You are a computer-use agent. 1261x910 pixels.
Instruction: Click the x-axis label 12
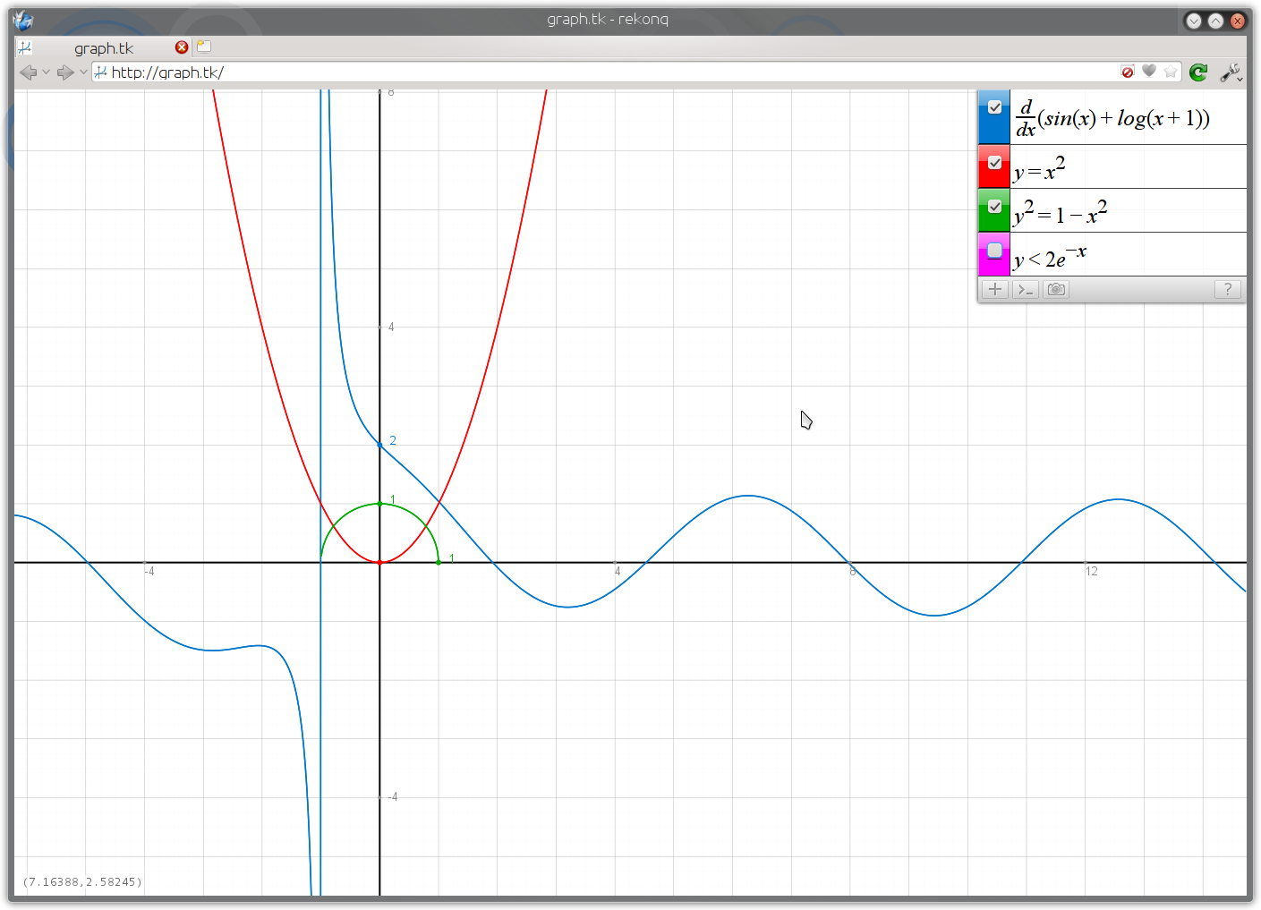pyautogui.click(x=1091, y=571)
